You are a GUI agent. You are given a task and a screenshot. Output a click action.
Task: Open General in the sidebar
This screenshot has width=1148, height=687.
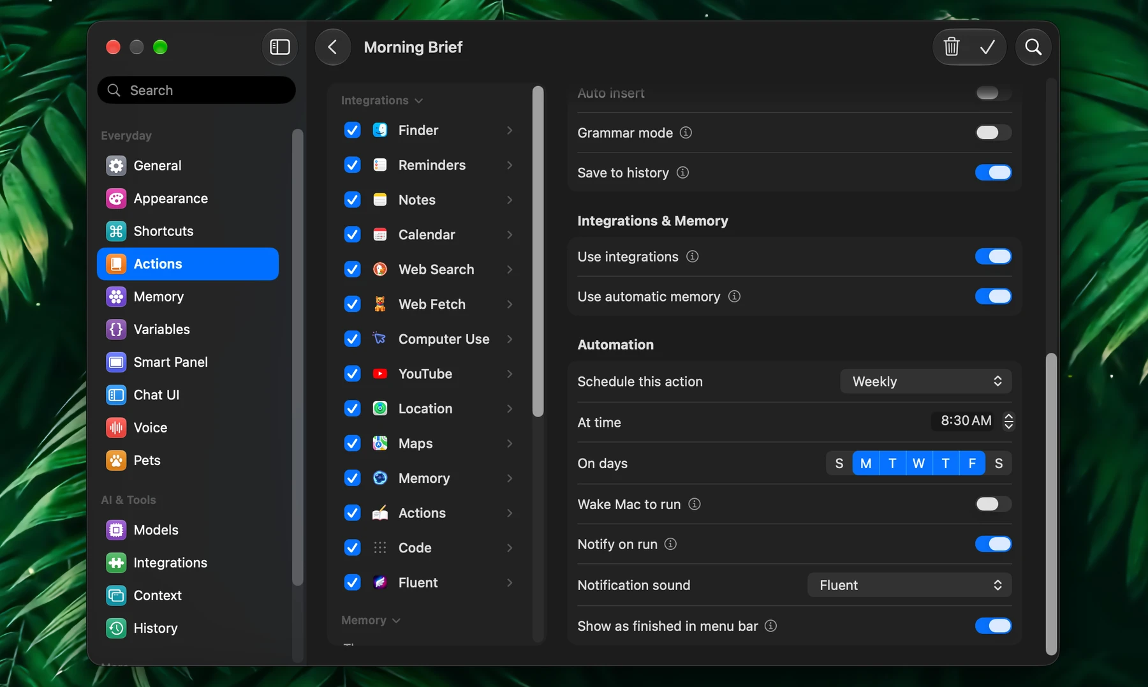[x=188, y=166]
